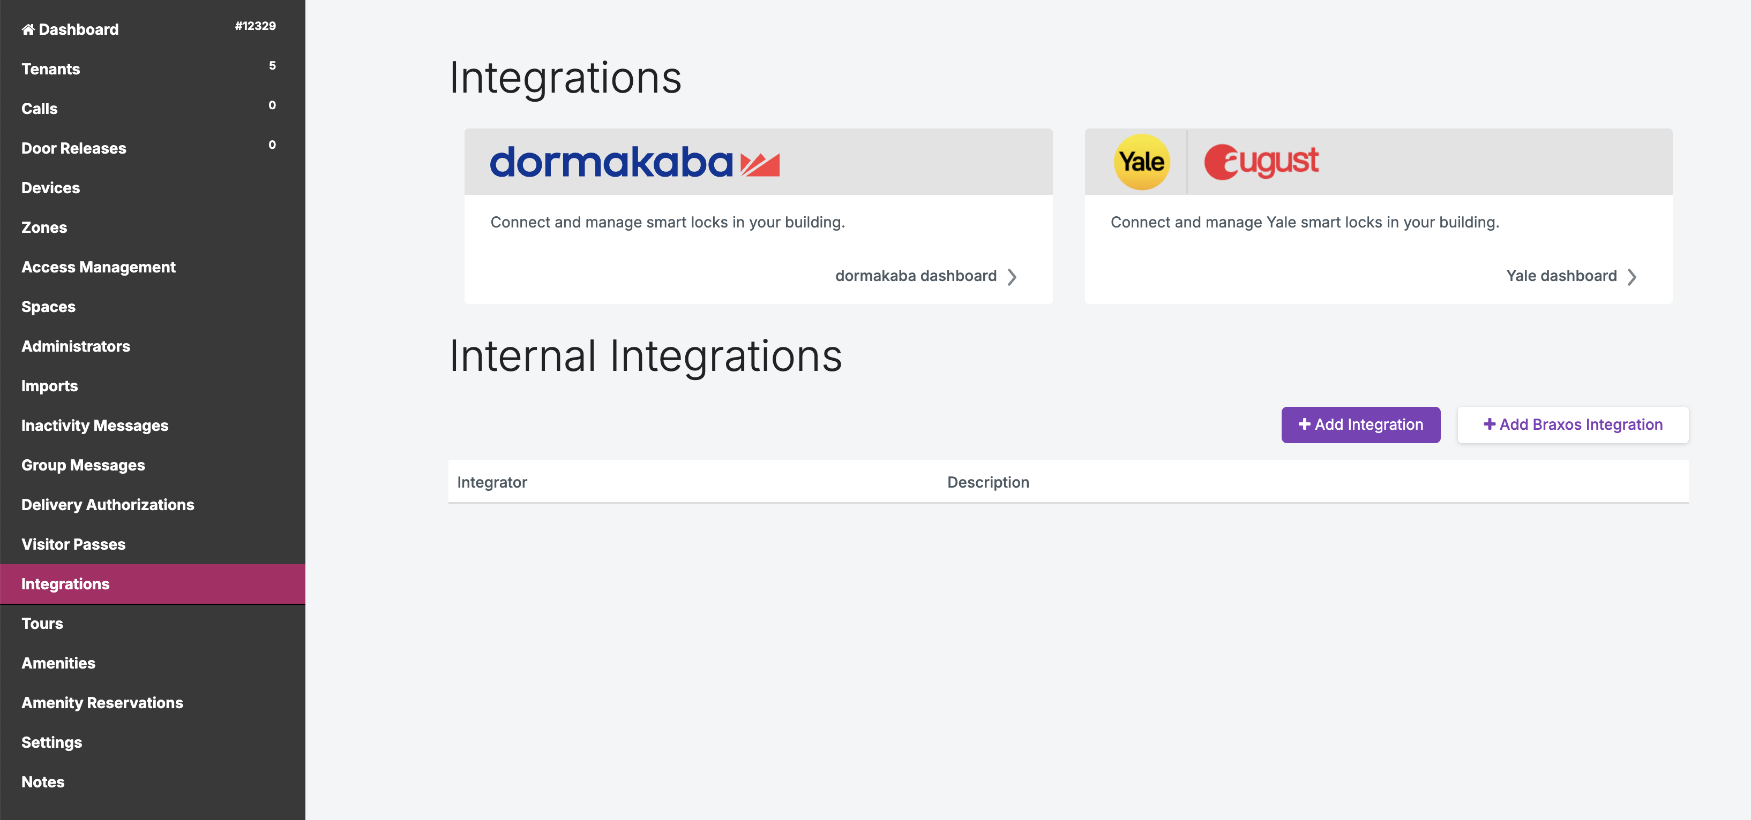Click the chevron next to dormakaba dashboard
Image resolution: width=1751 pixels, height=820 pixels.
1012,277
